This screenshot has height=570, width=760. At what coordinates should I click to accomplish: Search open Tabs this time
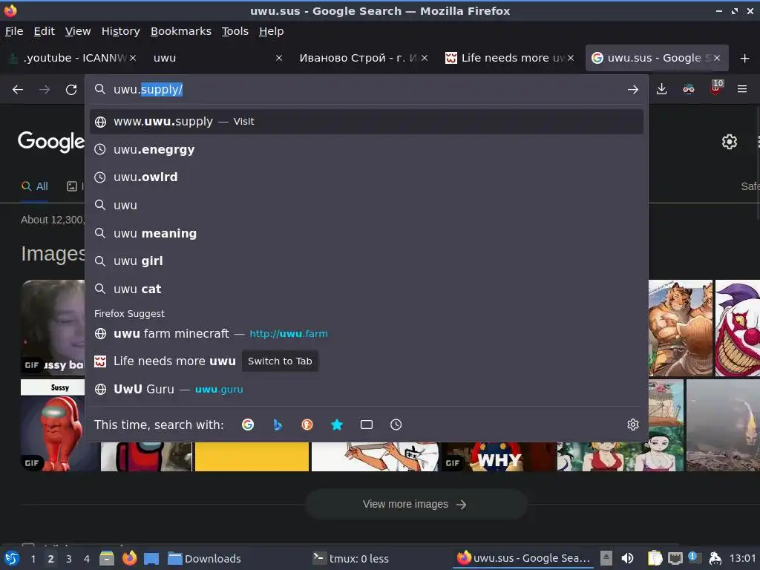(x=367, y=425)
